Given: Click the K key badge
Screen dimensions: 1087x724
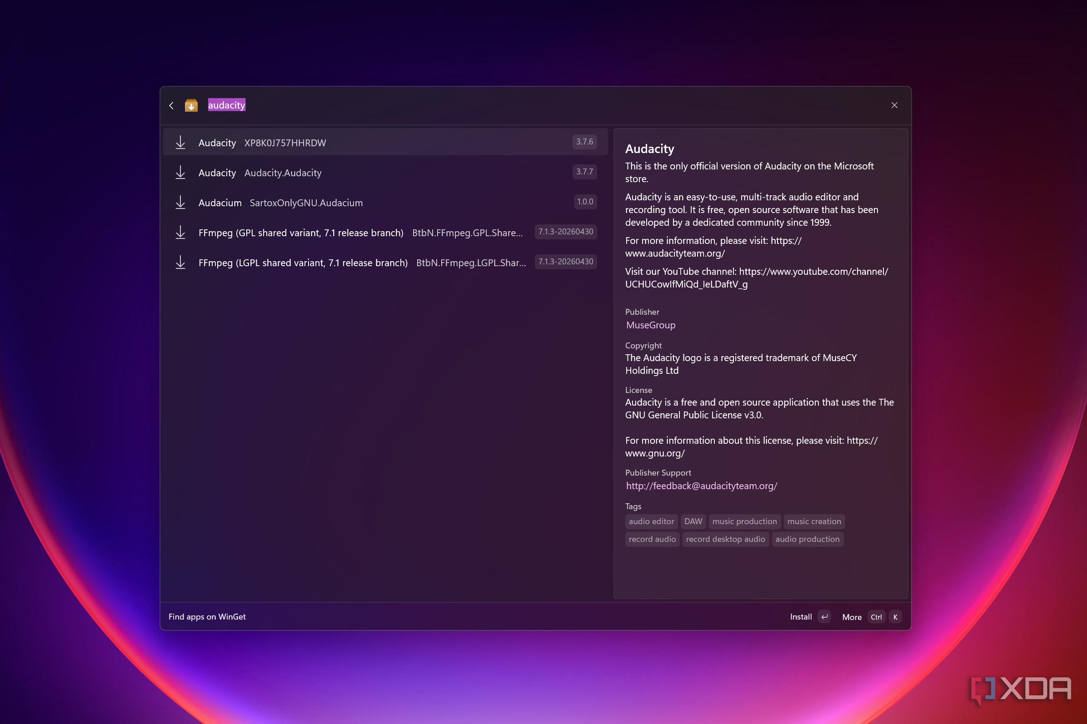Looking at the screenshot, I should point(895,617).
